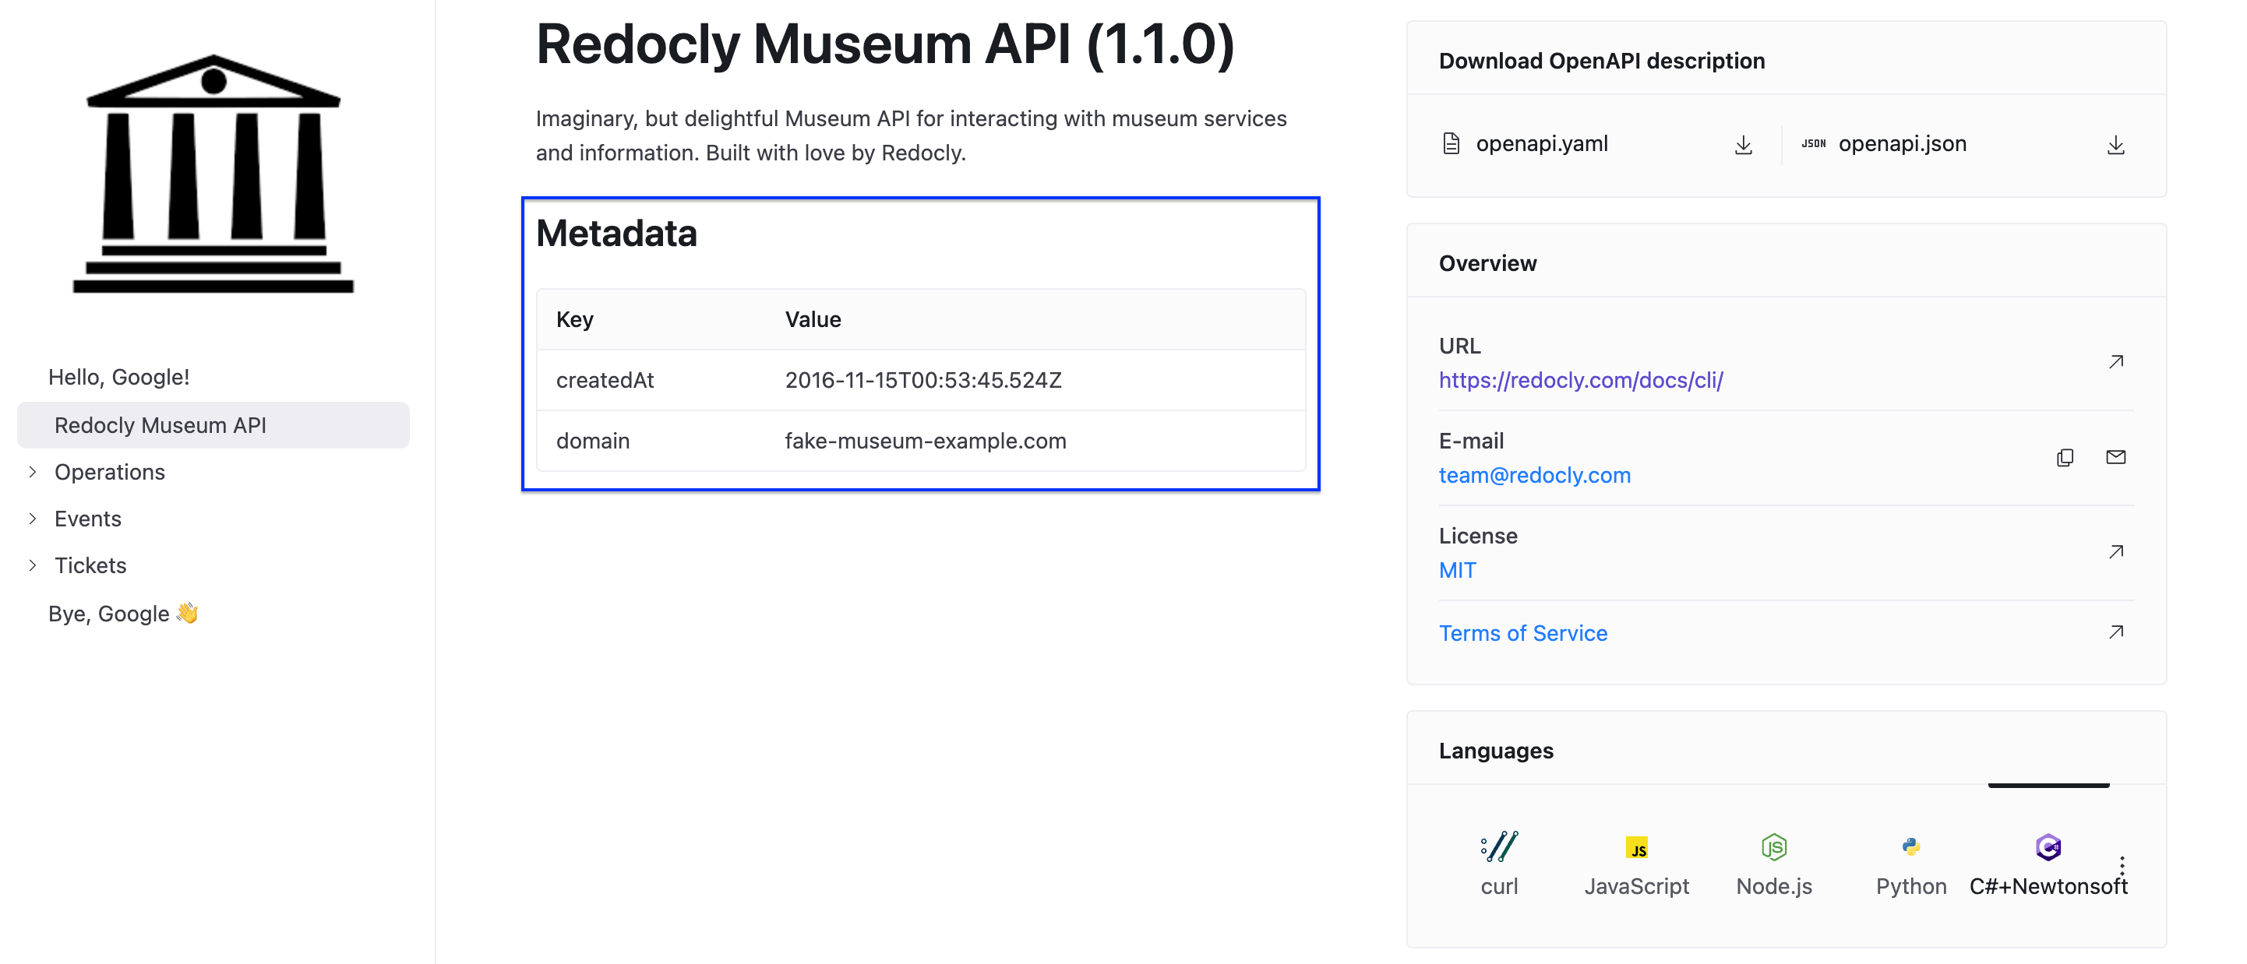The width and height of the screenshot is (2247, 964).
Task: Open the Terms of Service link
Action: pyautogui.click(x=1522, y=633)
